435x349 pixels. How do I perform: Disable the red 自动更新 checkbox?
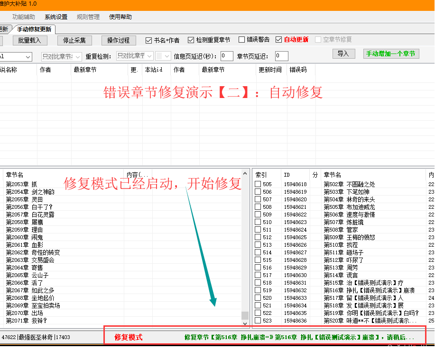click(x=279, y=40)
